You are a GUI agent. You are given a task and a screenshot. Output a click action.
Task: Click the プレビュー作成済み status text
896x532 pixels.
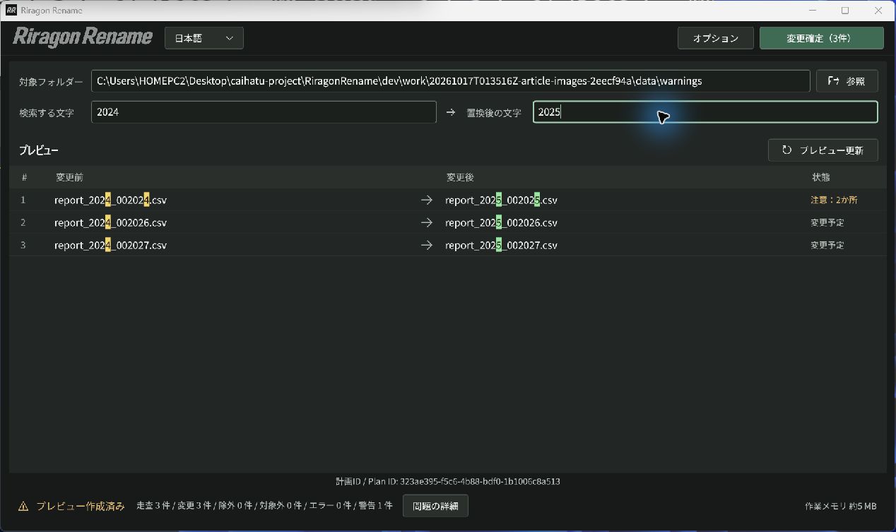click(x=81, y=506)
